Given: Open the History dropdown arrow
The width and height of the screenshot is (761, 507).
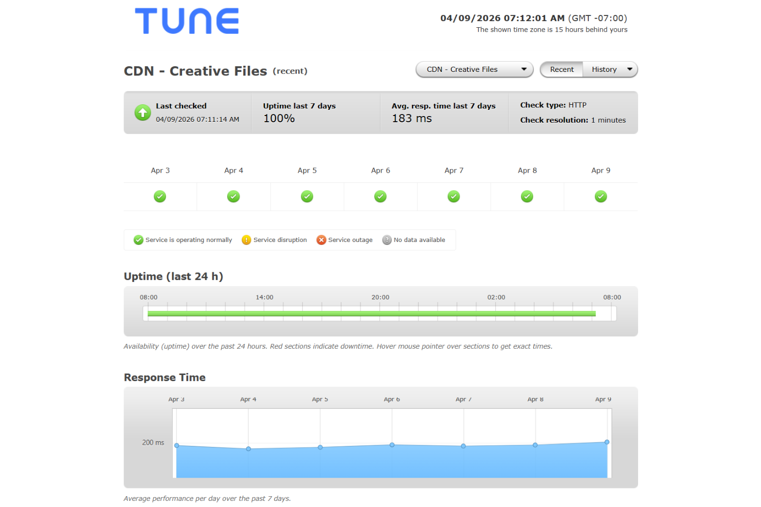Looking at the screenshot, I should pos(630,69).
